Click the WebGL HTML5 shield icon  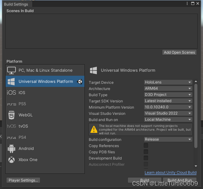point(11,115)
